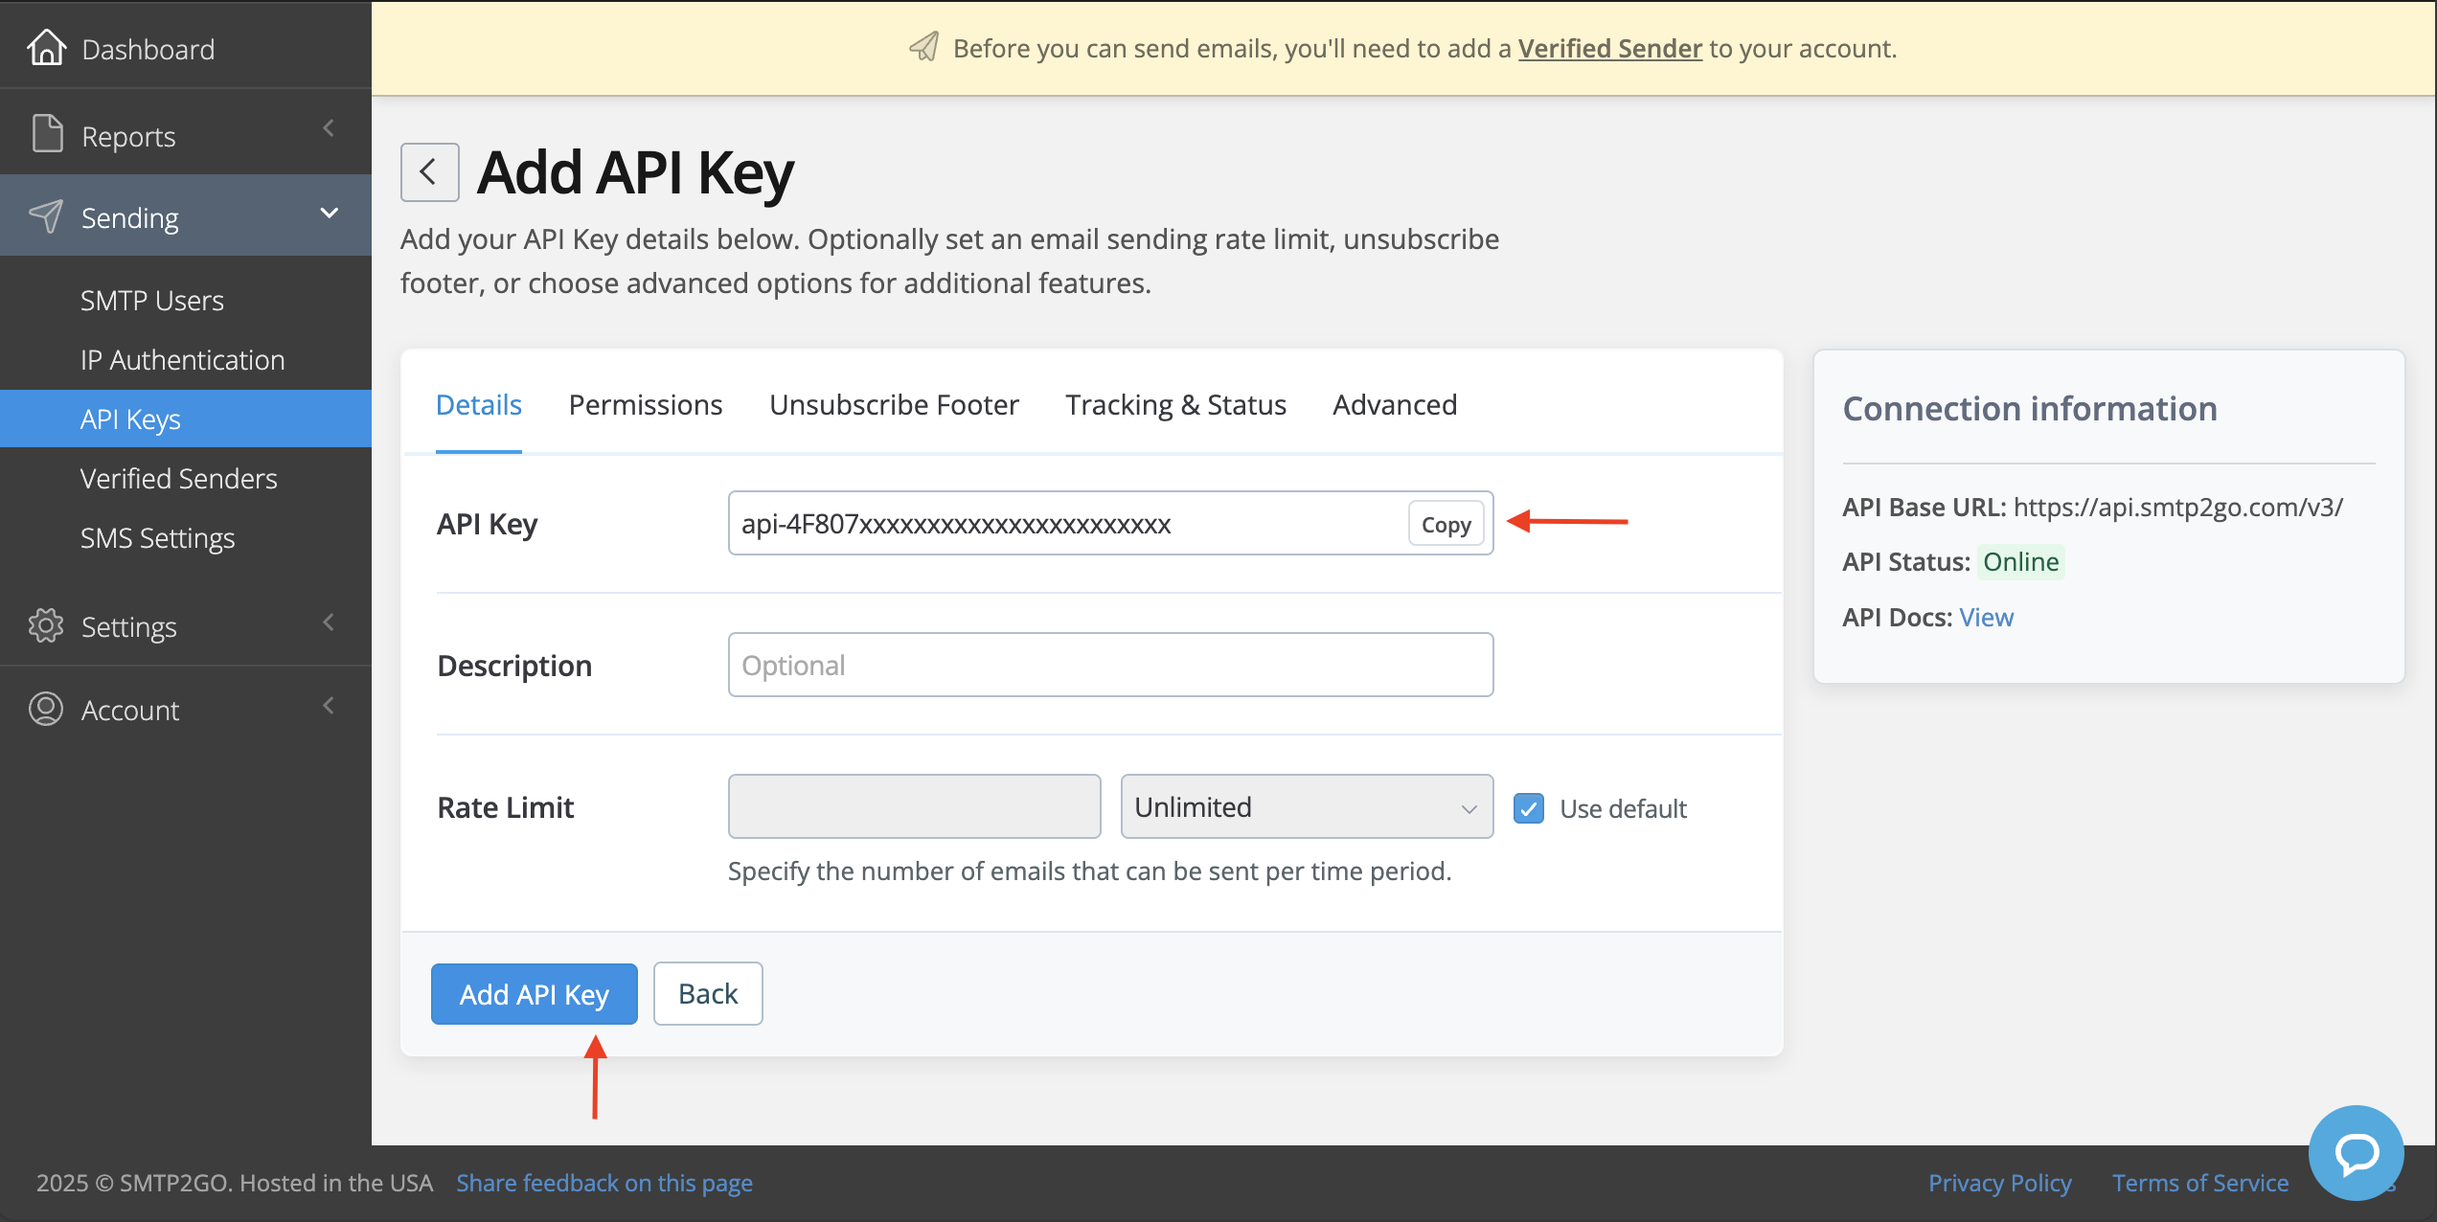Image resolution: width=2437 pixels, height=1222 pixels.
Task: Click the Description input field
Action: tap(1109, 665)
